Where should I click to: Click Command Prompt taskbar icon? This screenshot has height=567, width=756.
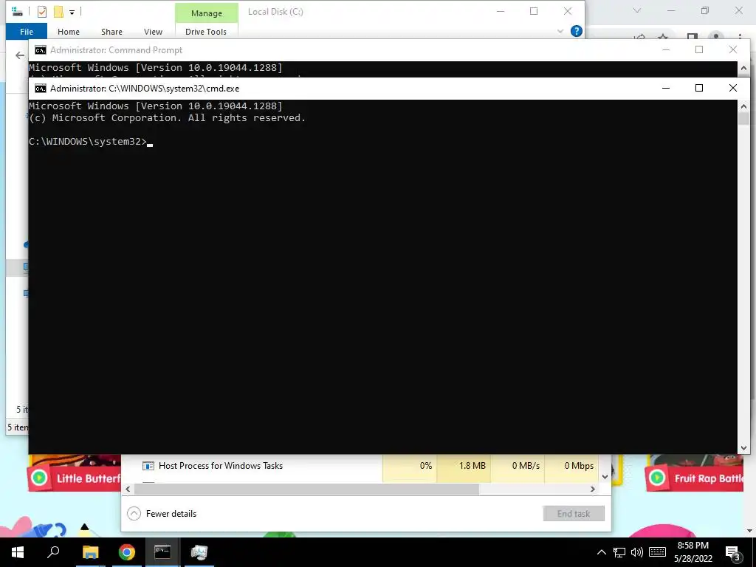click(x=162, y=552)
